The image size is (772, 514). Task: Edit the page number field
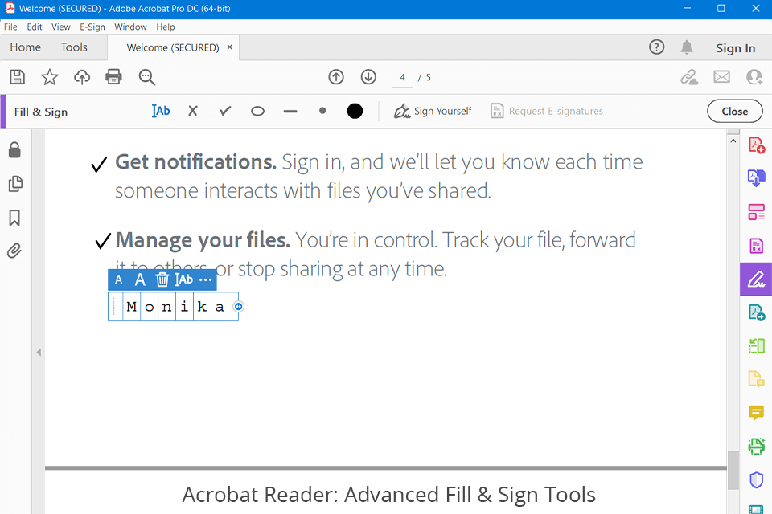(x=402, y=77)
